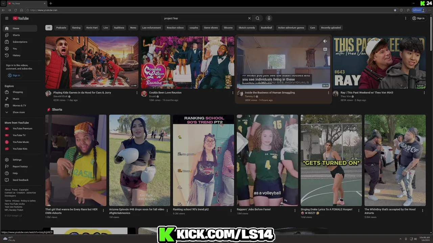Click the YouTube logo
This screenshot has height=243, width=433.
click(21, 18)
